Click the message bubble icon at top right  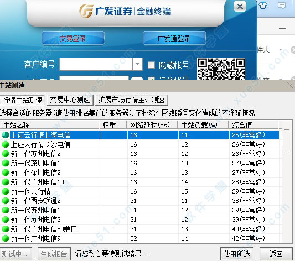tap(282, 6)
